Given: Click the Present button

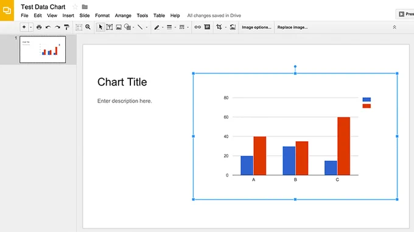Looking at the screenshot, I should pos(405,14).
